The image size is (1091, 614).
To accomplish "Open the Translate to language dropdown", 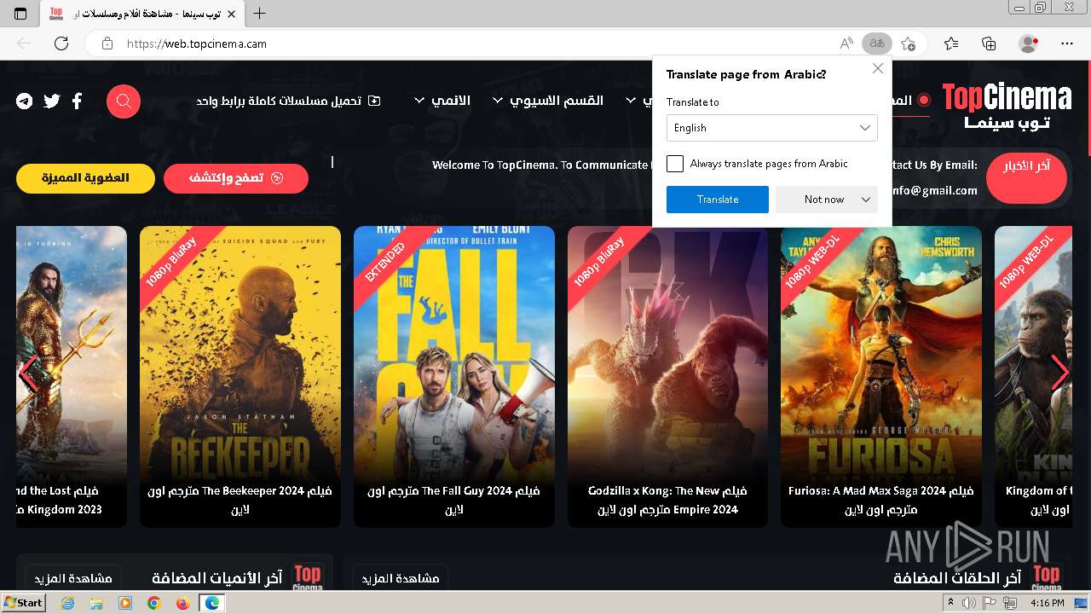I will 772,128.
